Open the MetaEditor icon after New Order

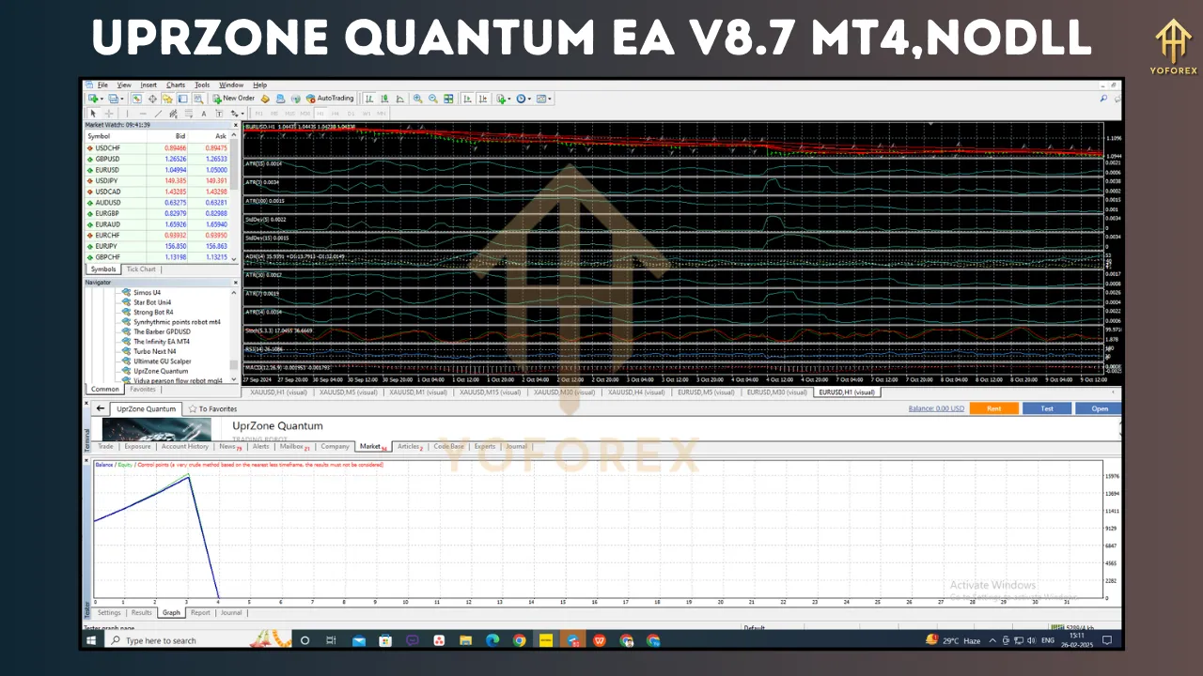pos(265,98)
